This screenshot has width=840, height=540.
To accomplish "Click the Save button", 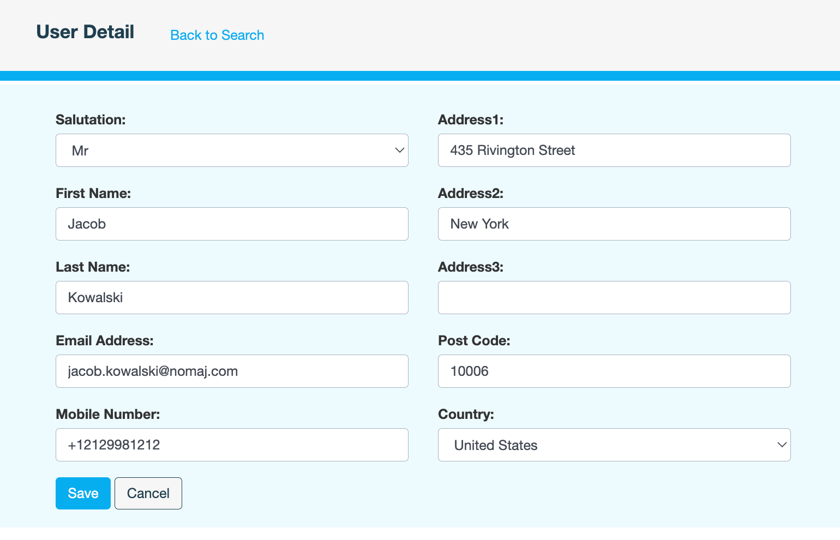I will pyautogui.click(x=83, y=493).
